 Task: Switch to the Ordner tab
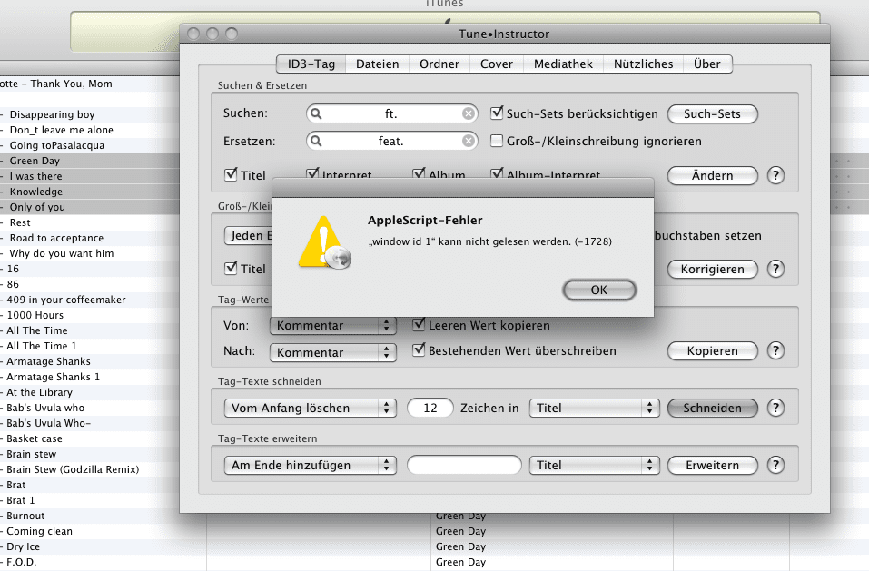click(439, 64)
